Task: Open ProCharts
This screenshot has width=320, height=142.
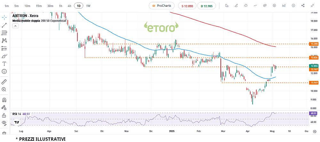Action: (162, 6)
